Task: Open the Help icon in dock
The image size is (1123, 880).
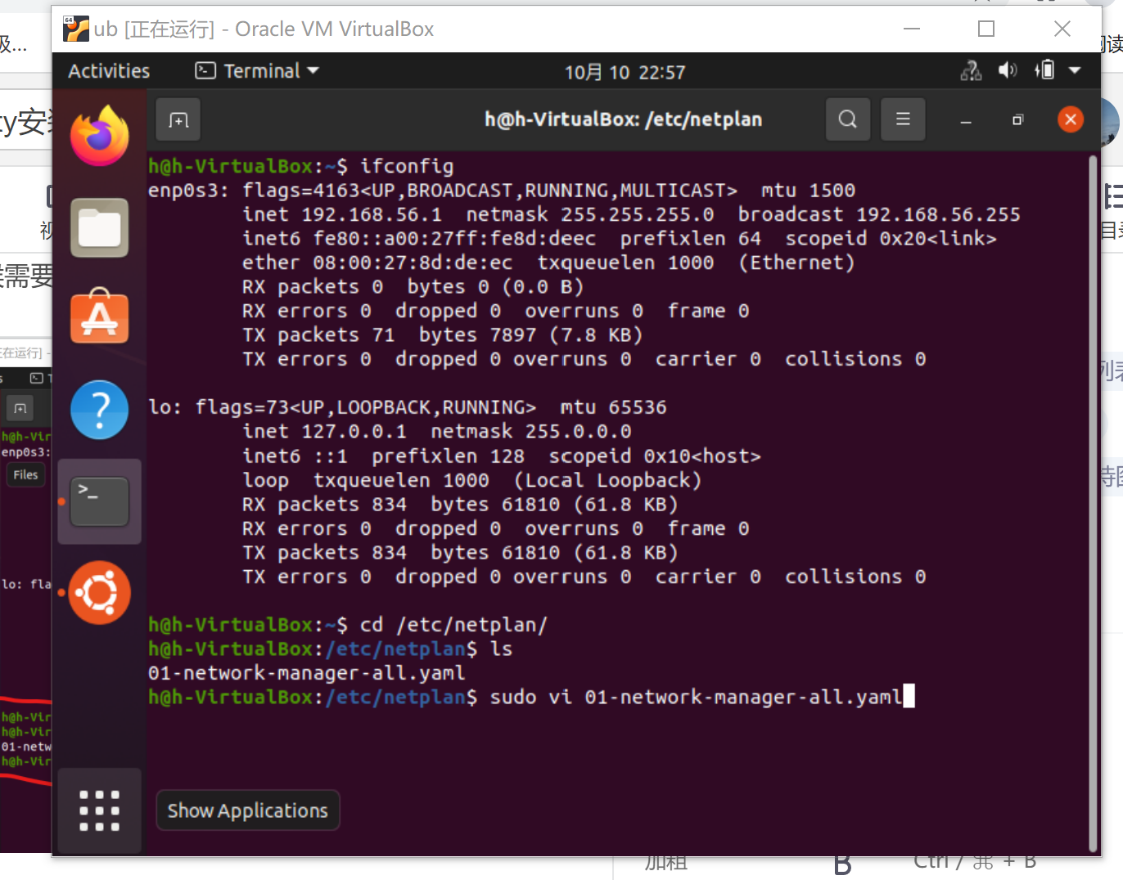Action: coord(99,410)
